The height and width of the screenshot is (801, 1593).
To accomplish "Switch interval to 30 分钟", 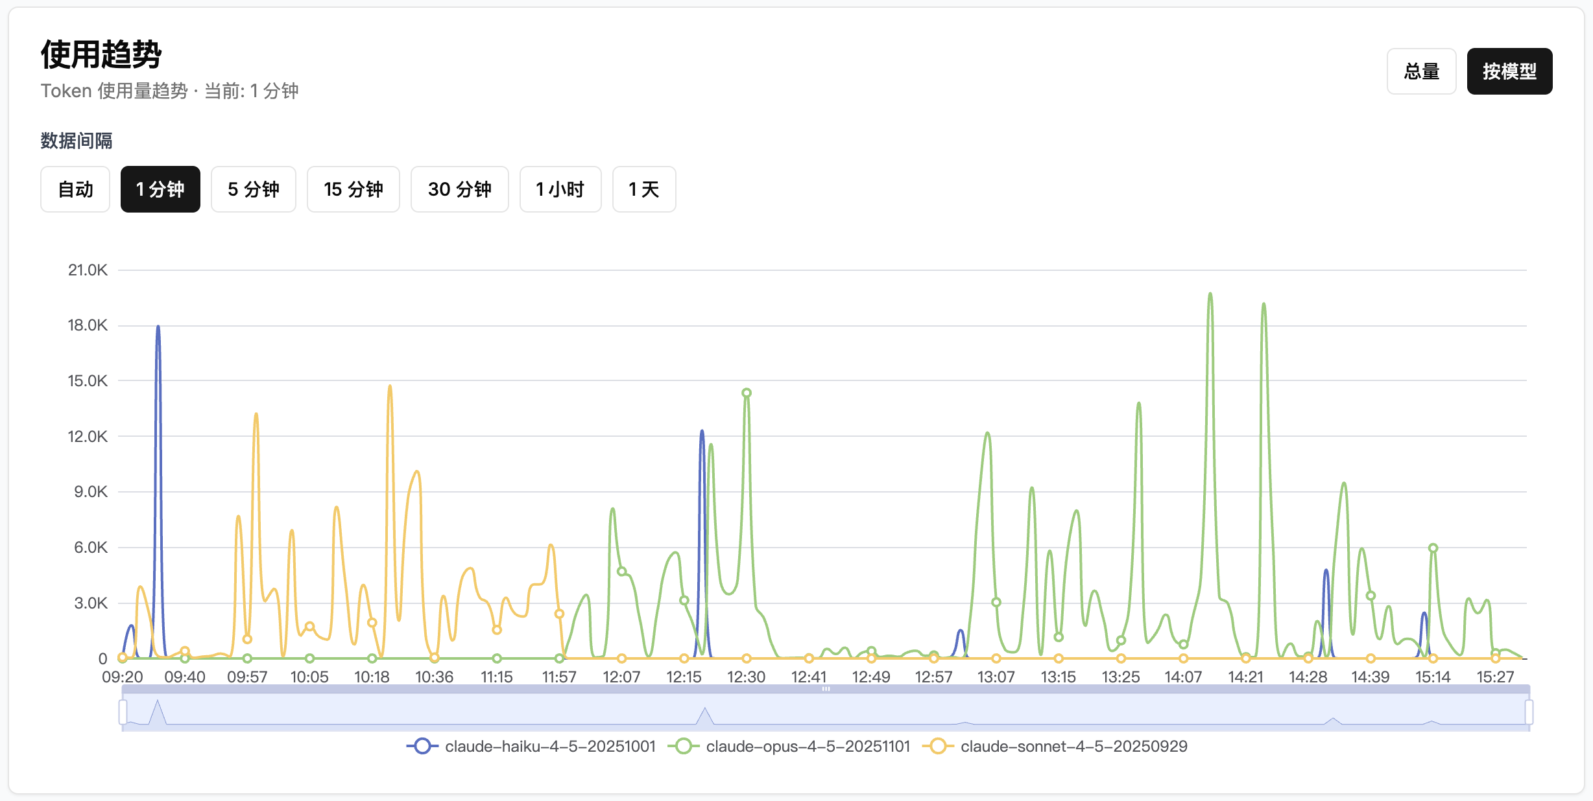I will (459, 189).
